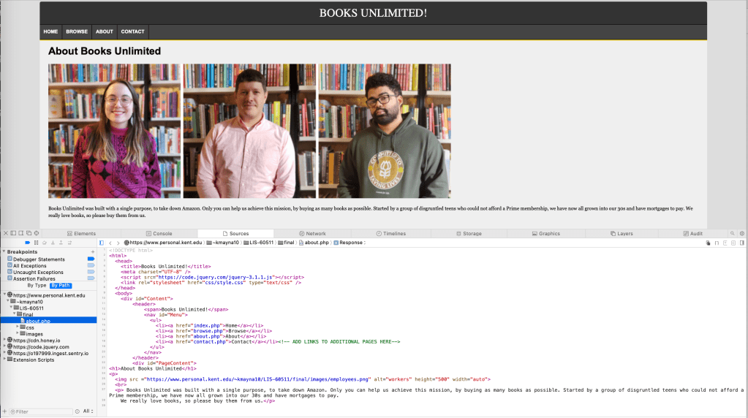Open the All resource type filter dropdown
748x418 pixels.
pyautogui.click(x=87, y=411)
